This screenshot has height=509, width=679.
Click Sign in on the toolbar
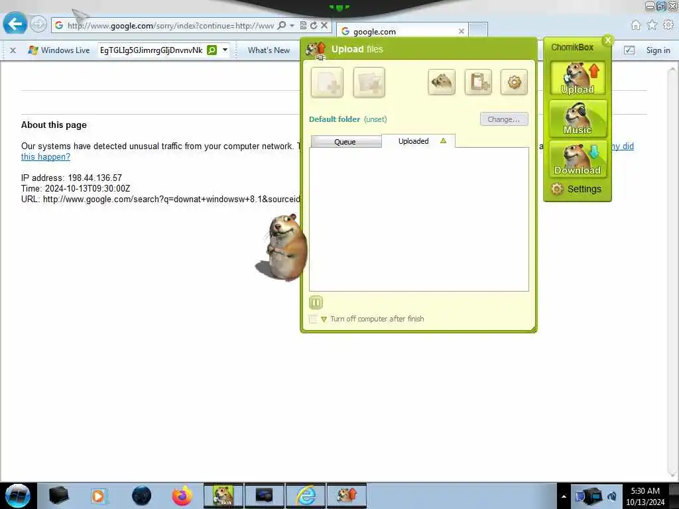pyautogui.click(x=658, y=50)
